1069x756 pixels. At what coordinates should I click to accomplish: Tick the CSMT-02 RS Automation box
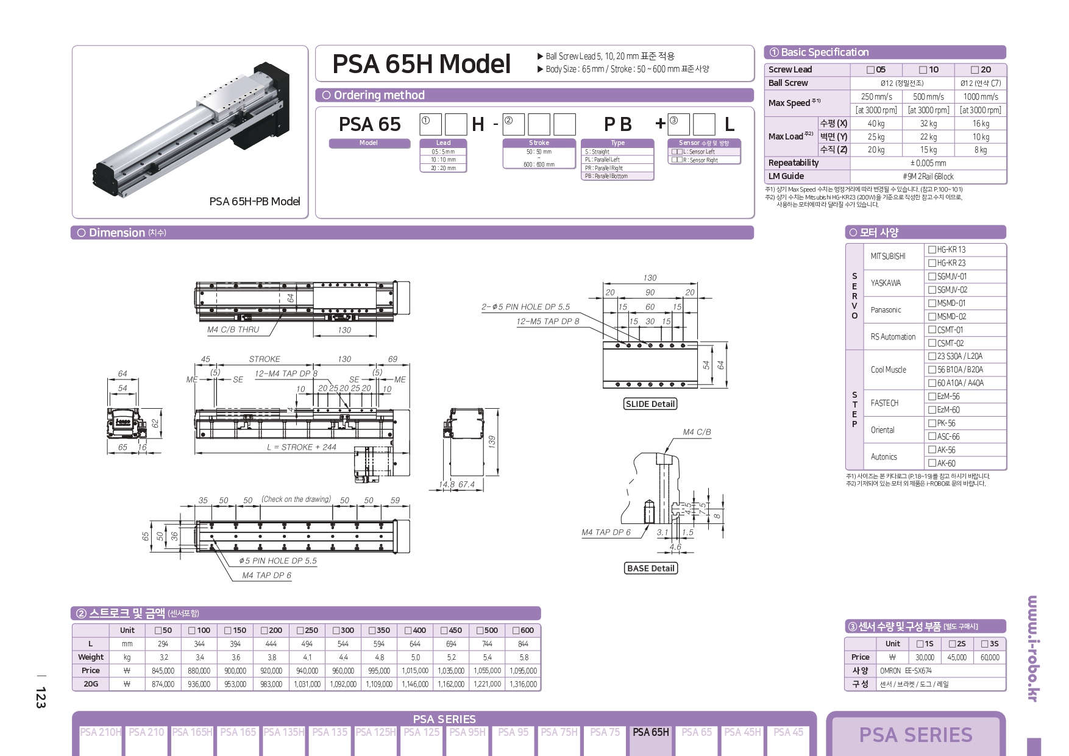point(932,343)
